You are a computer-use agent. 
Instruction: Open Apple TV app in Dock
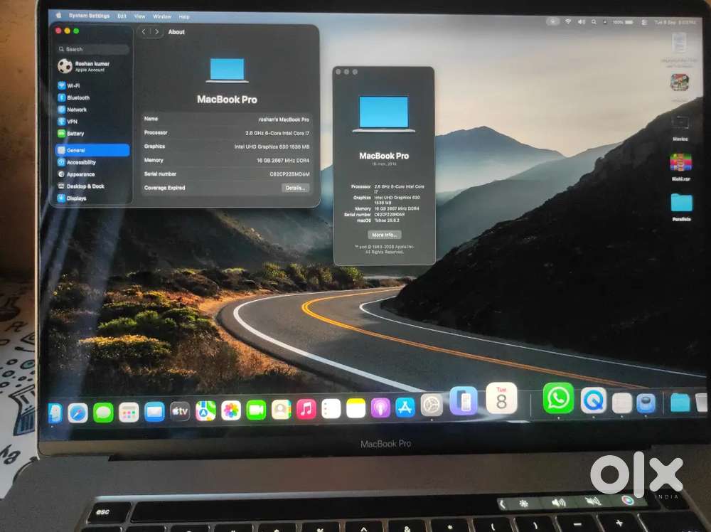[180, 411]
